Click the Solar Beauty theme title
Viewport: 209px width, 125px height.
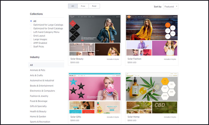[77, 59]
